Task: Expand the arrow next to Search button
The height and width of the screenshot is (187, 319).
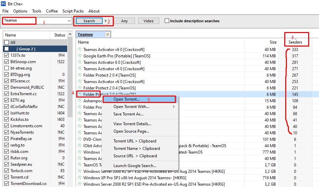Action: (106, 21)
